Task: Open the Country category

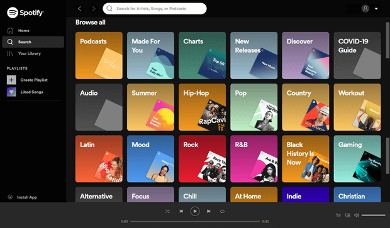Action: (x=306, y=107)
